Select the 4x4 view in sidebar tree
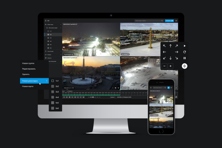The height and width of the screenshot is (148, 222). pos(53,41)
